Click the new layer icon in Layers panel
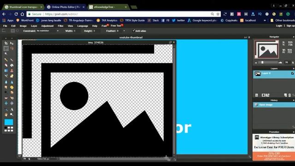The width and height of the screenshot is (295, 166). coord(285,95)
